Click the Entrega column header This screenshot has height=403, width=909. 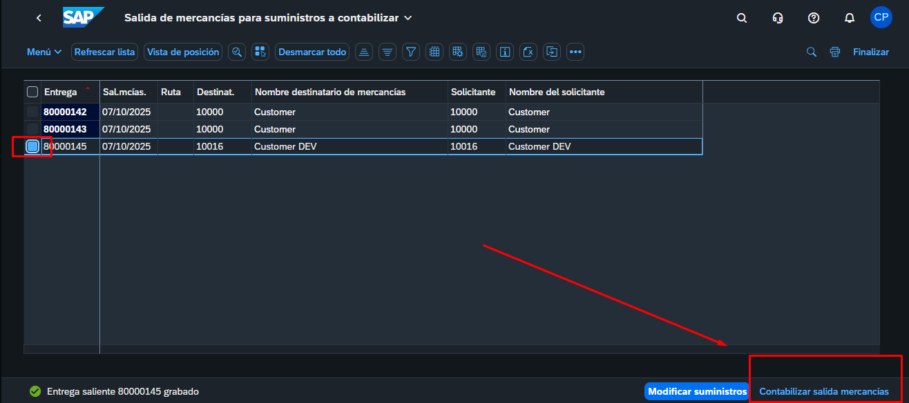[61, 92]
